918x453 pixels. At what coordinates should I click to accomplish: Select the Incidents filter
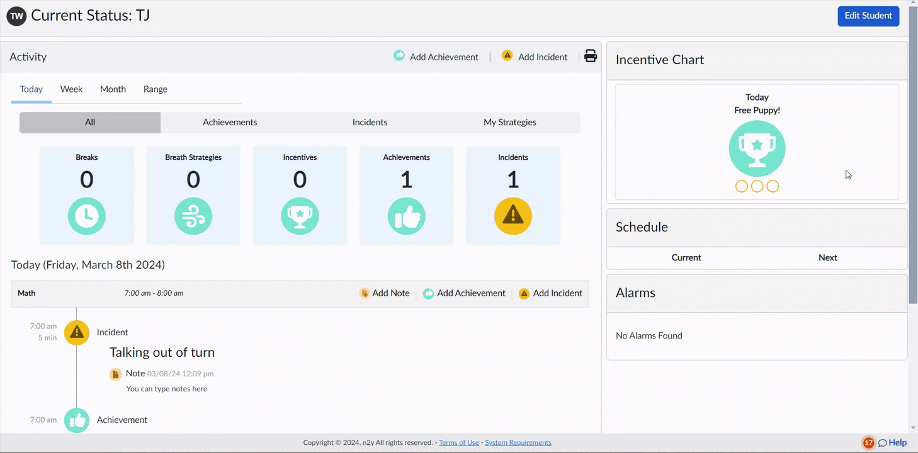370,123
